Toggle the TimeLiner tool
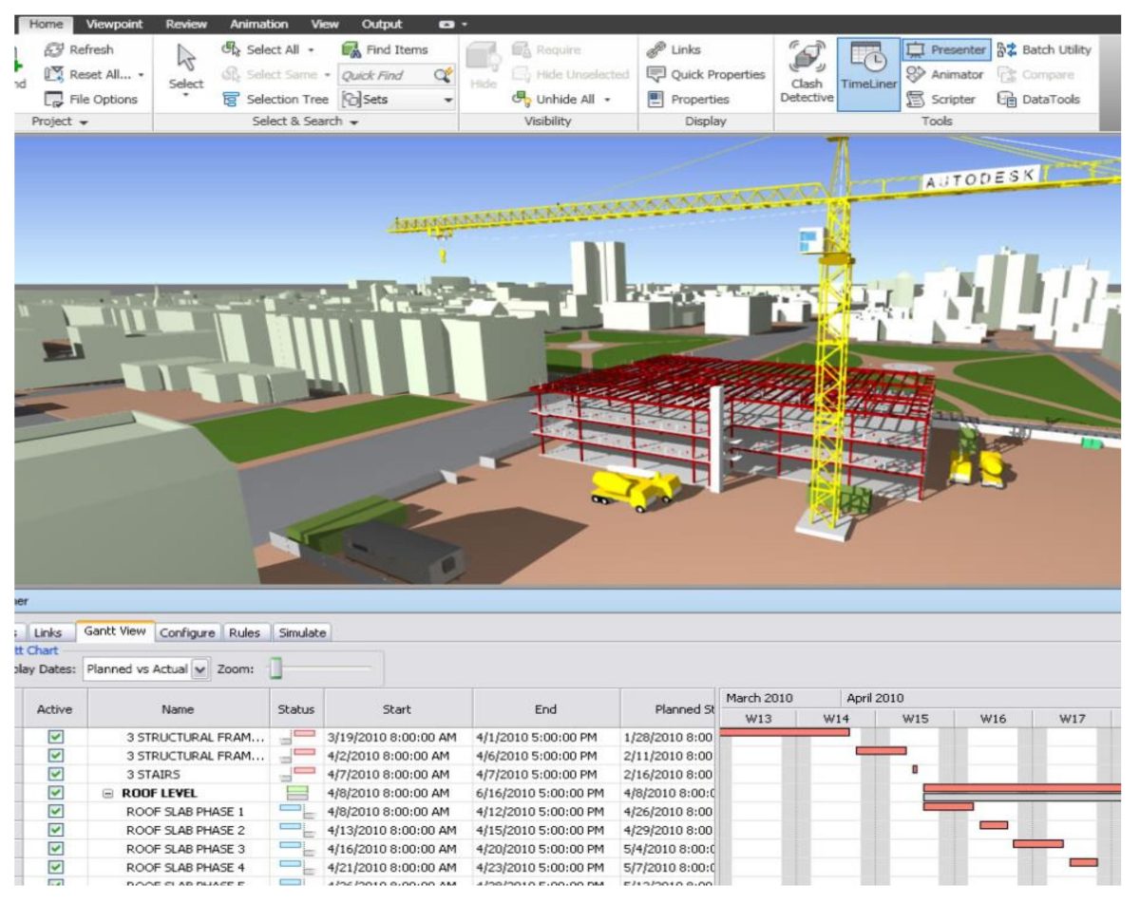This screenshot has height=903, width=1140. tap(868, 72)
